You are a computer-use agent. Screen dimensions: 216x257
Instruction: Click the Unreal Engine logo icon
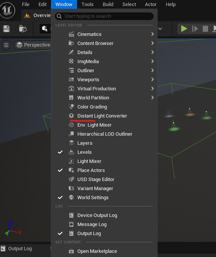coord(8,10)
